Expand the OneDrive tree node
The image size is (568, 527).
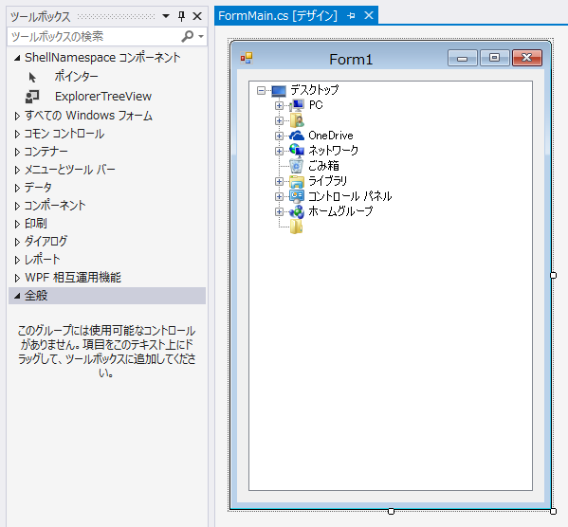pos(279,136)
